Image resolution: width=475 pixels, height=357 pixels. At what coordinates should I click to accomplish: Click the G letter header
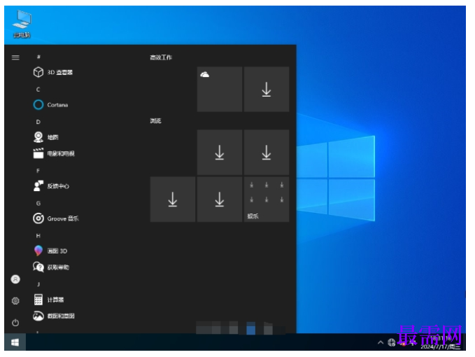38,203
